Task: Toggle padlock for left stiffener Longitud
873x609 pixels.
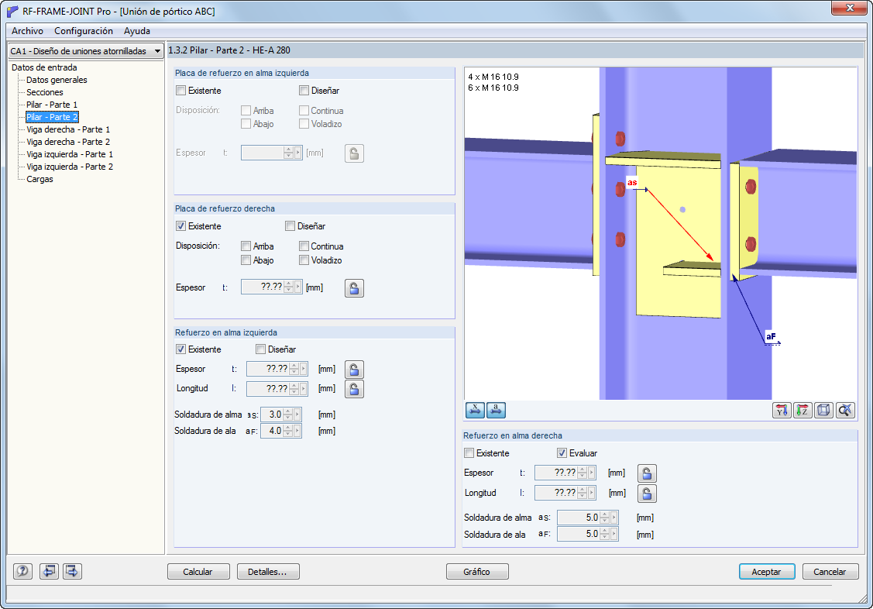Action: point(354,389)
